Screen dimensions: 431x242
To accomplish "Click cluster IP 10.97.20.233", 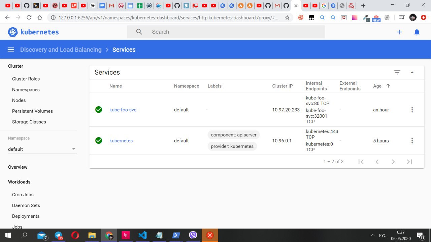I will point(286,110).
